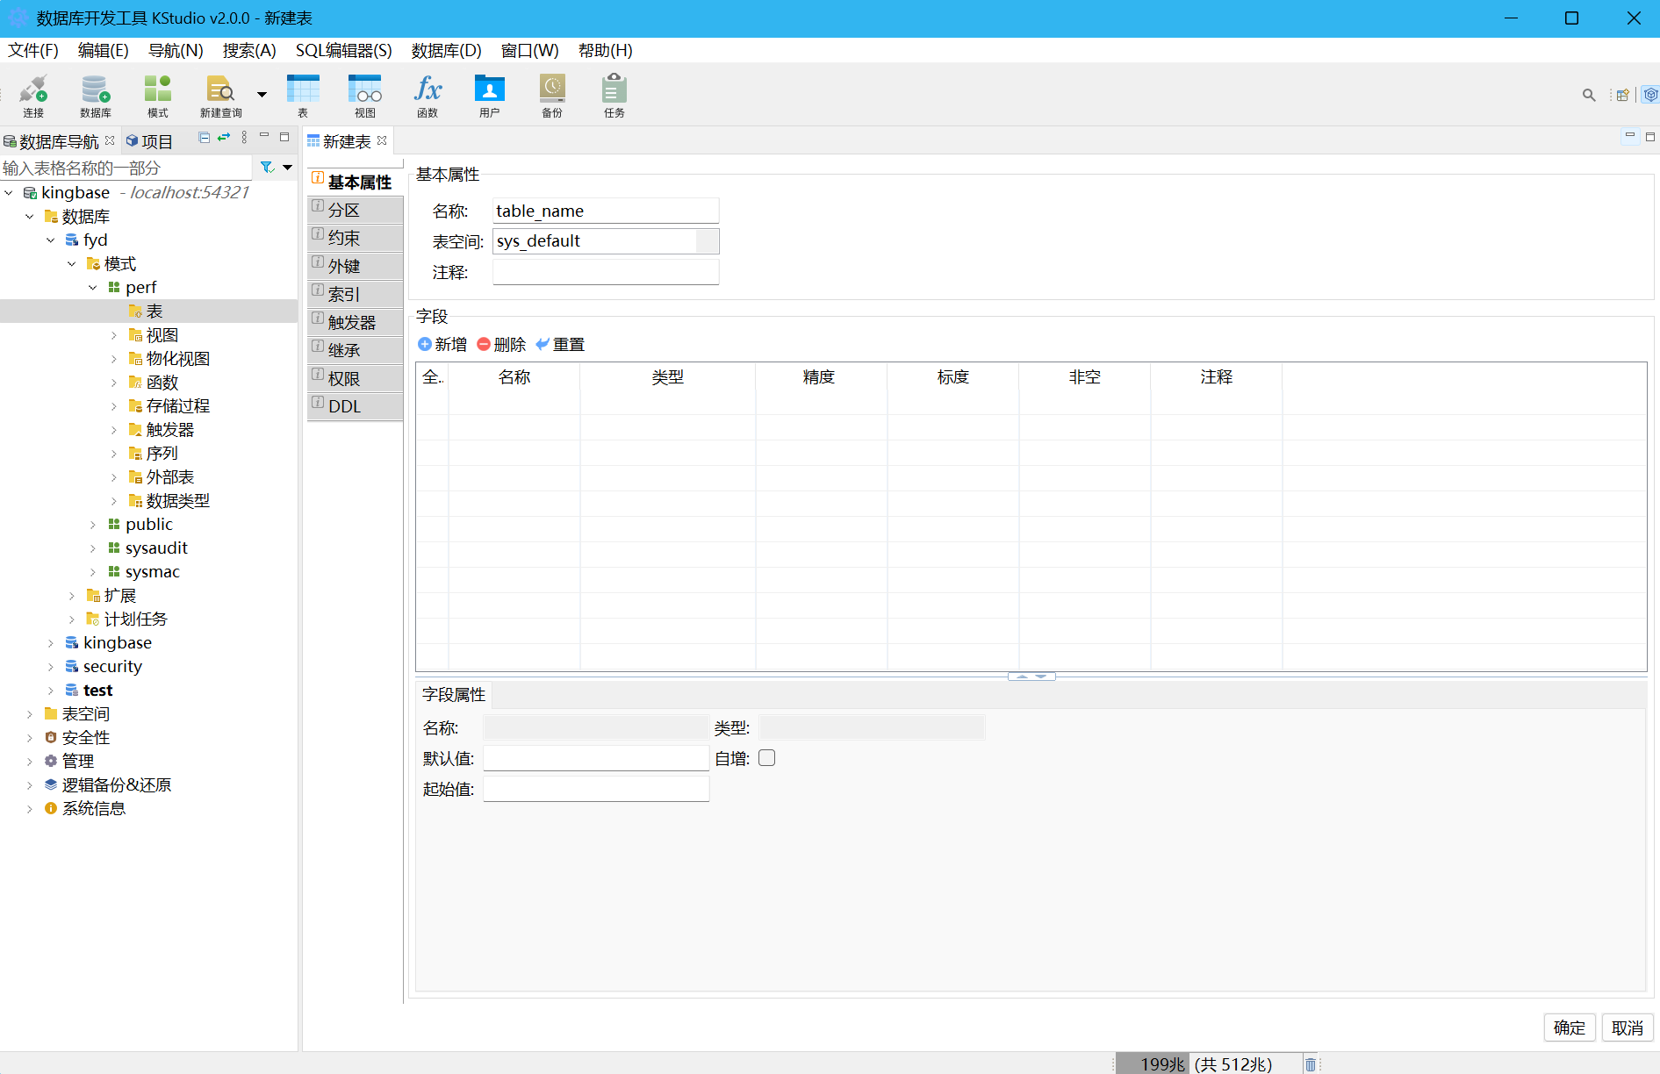Click 重置 to reset fields
The width and height of the screenshot is (1660, 1074).
tap(560, 345)
